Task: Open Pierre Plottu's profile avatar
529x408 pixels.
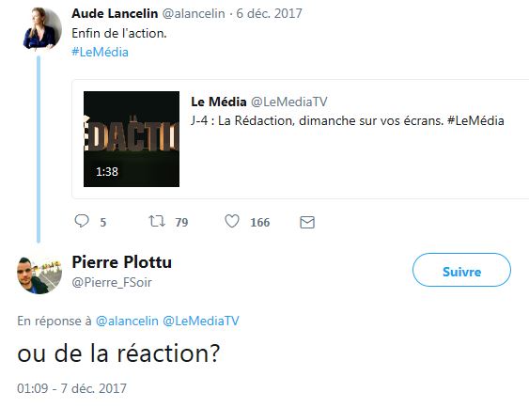Action: coord(39,275)
